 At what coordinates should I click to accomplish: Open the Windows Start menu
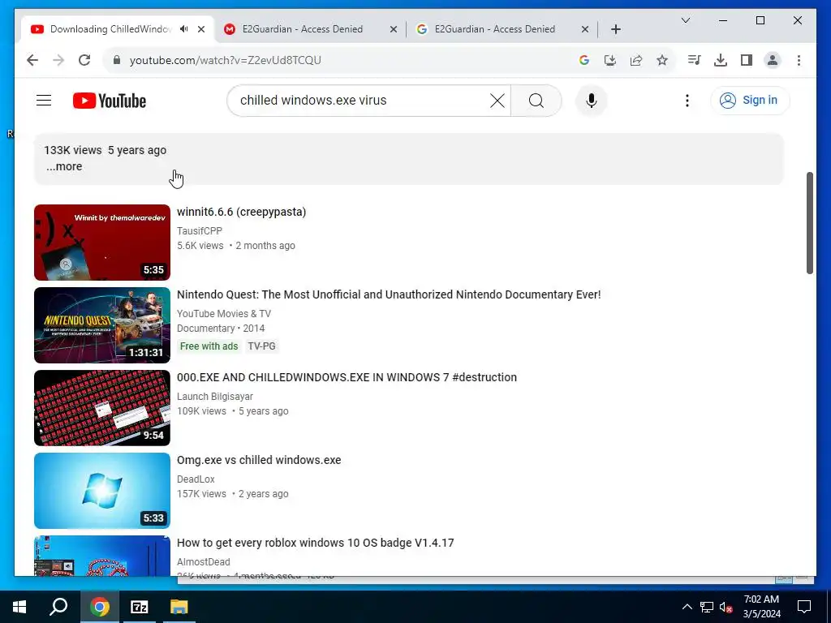click(19, 607)
